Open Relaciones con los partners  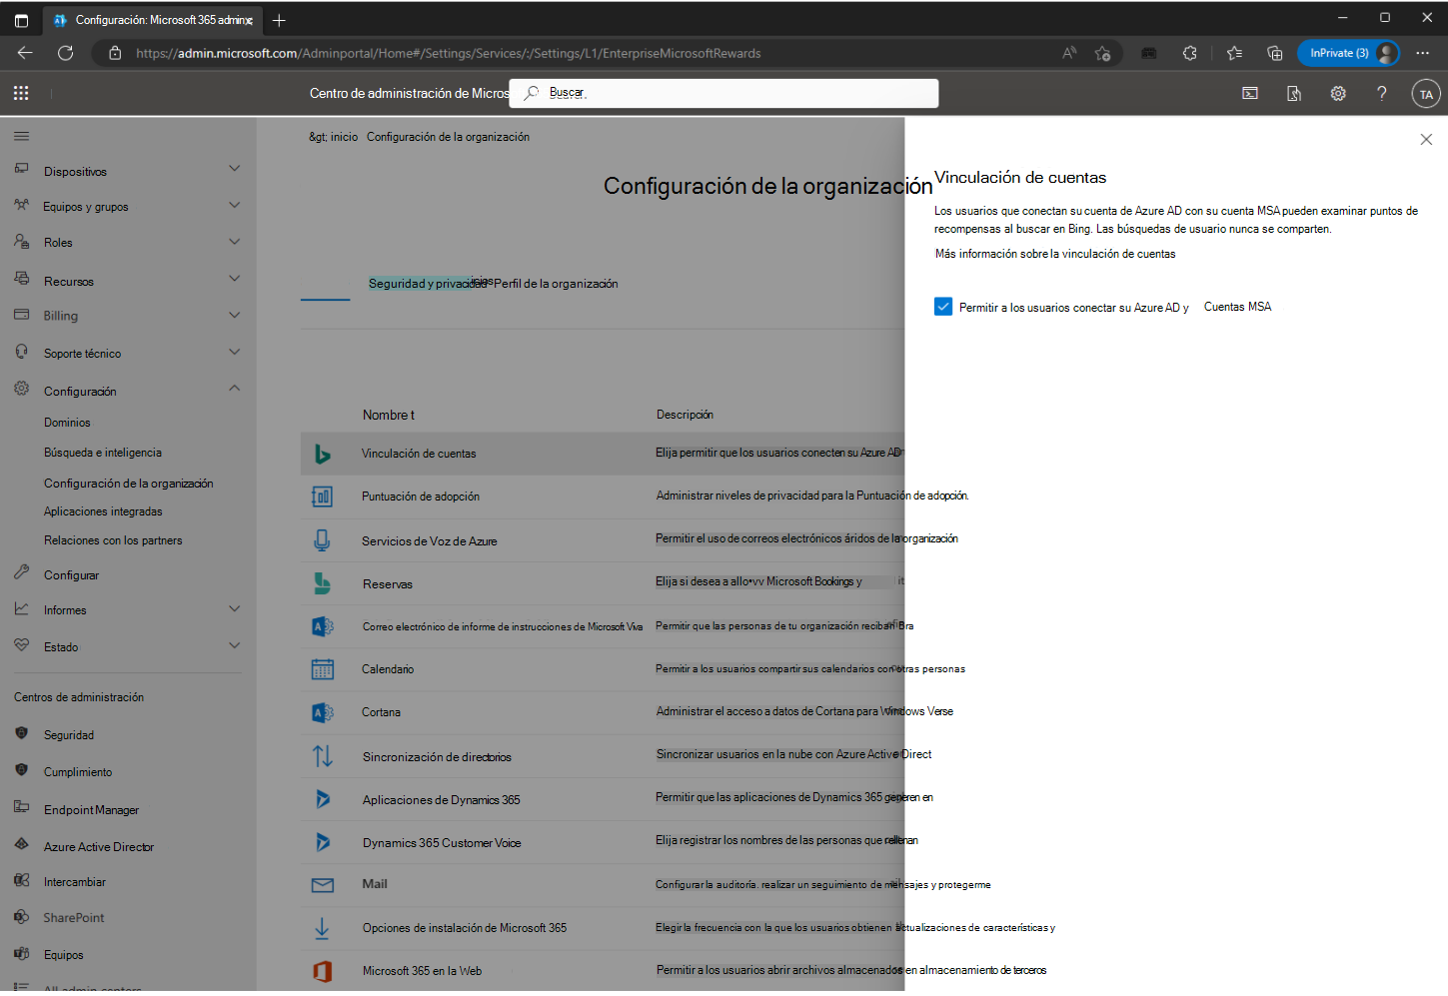[113, 540]
